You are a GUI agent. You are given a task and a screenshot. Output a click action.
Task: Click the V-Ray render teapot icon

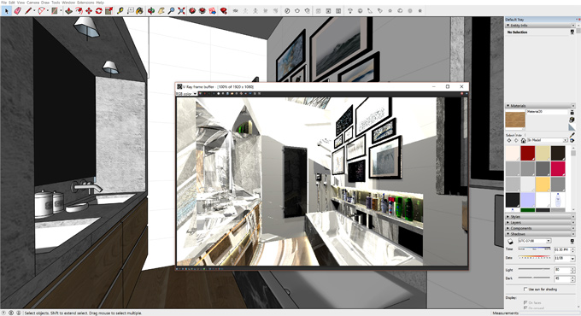click(x=297, y=11)
